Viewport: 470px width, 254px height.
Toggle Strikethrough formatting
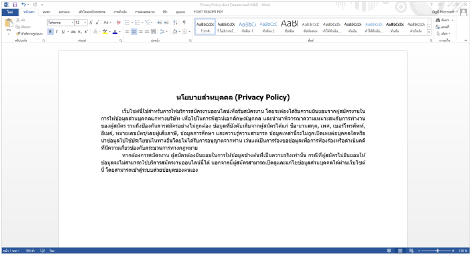(x=73, y=31)
